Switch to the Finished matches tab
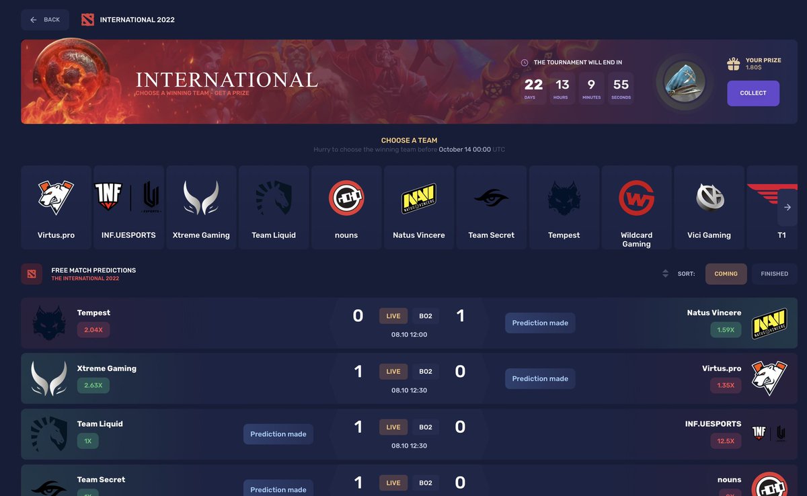The image size is (807, 496). pos(774,274)
